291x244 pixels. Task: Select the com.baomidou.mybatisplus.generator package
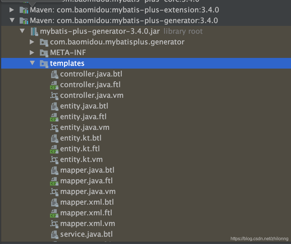(117, 42)
